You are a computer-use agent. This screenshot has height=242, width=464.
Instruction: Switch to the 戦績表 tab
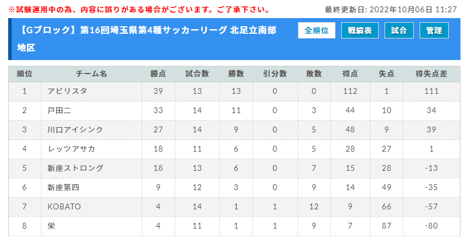click(359, 30)
